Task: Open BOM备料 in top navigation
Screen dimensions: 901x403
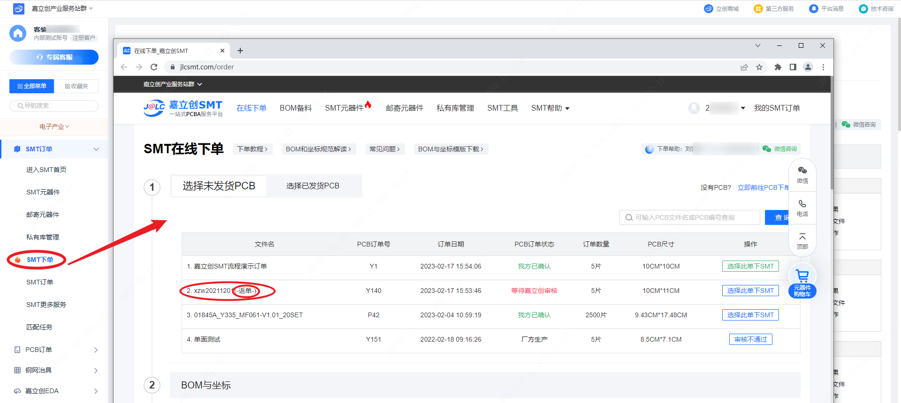Action: pyautogui.click(x=296, y=108)
